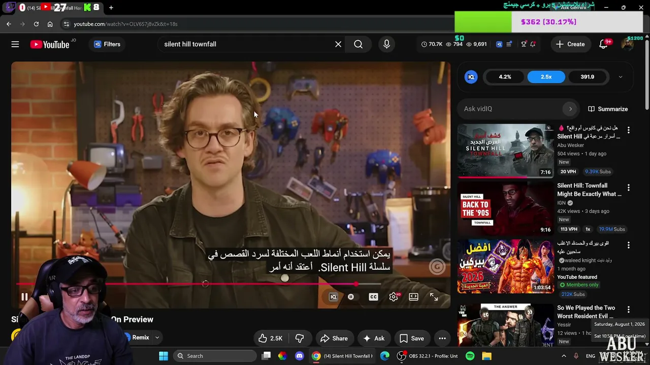Run search with the magnifier button
This screenshot has width=650, height=365.
pos(359,44)
